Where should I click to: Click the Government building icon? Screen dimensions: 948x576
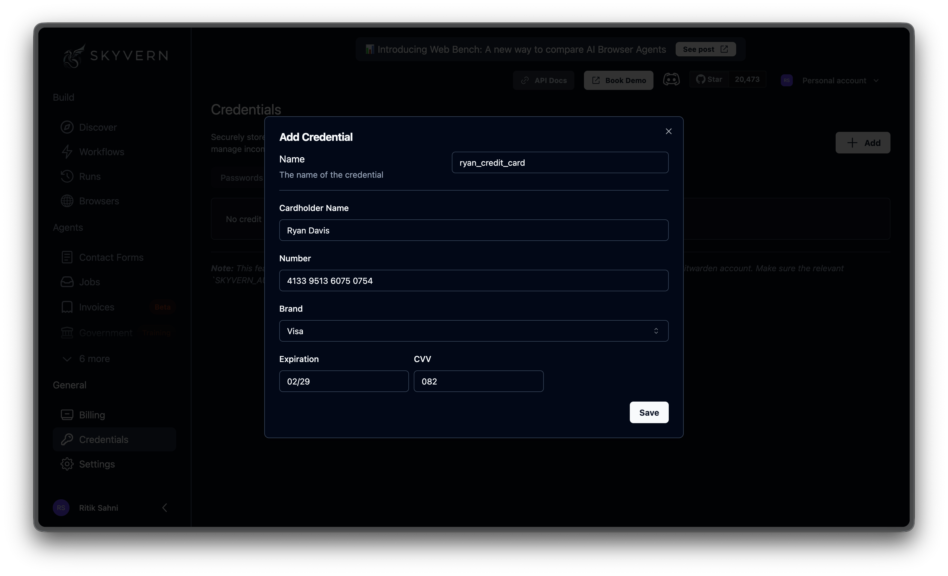67,332
